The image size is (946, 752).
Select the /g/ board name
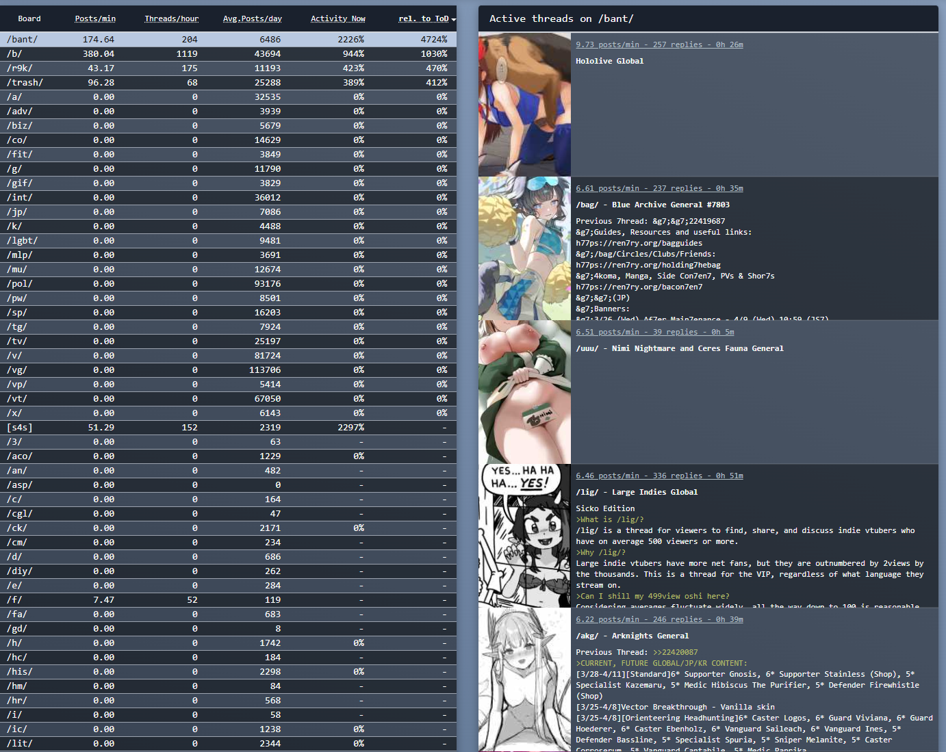tap(14, 169)
